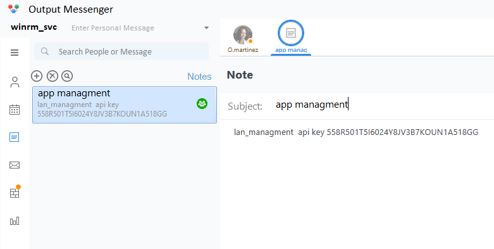Click the Notes heading link

coord(199,77)
